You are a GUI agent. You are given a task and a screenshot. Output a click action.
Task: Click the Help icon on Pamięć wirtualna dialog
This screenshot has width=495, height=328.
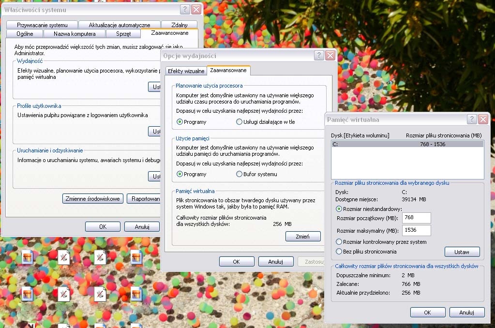[472, 119]
